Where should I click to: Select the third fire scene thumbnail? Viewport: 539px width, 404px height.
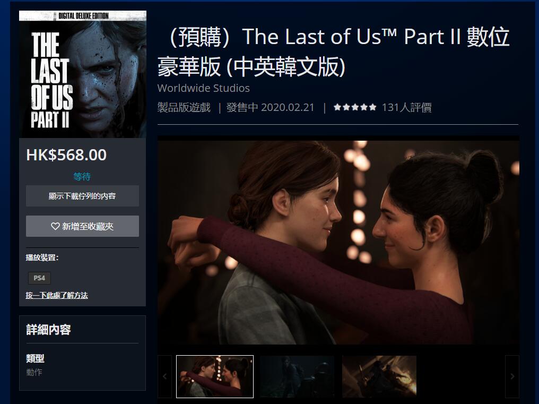coord(379,376)
